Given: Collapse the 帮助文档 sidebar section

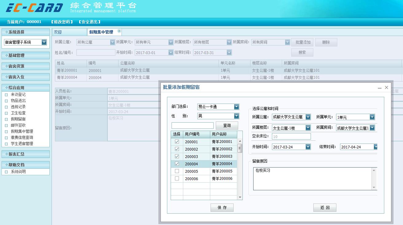Looking at the screenshot, I should tap(25, 165).
